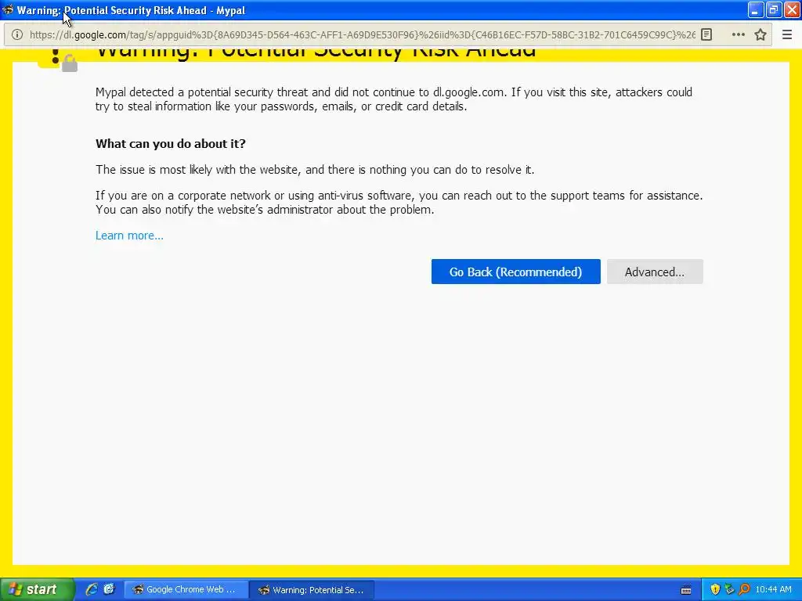
Task: Click the Advanced... button
Action: tap(655, 272)
